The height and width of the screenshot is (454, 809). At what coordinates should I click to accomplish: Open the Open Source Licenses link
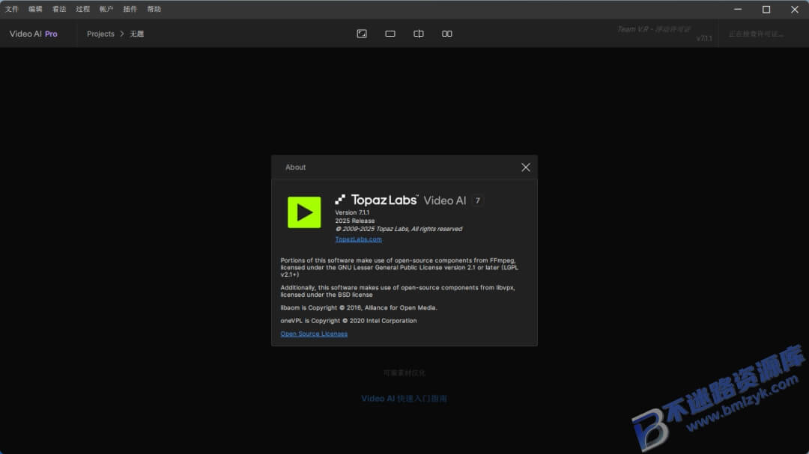[x=314, y=334]
